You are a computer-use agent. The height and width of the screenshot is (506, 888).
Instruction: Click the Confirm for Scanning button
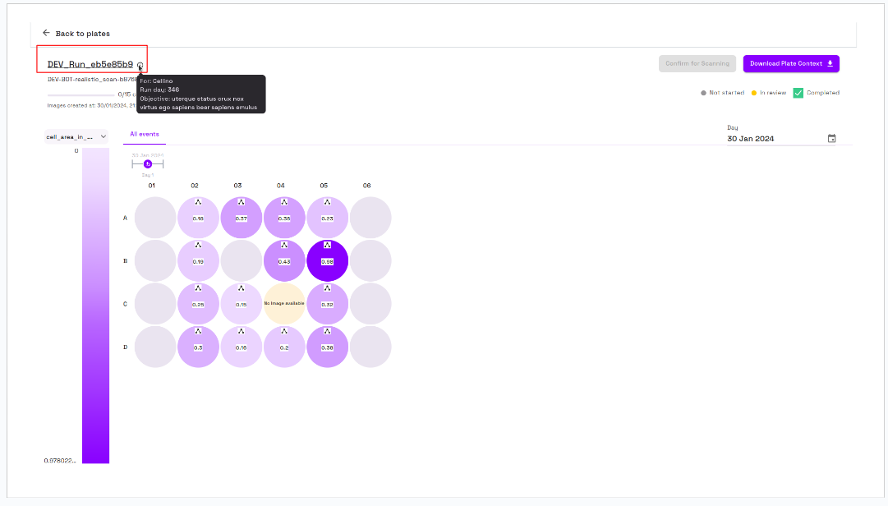pos(697,63)
